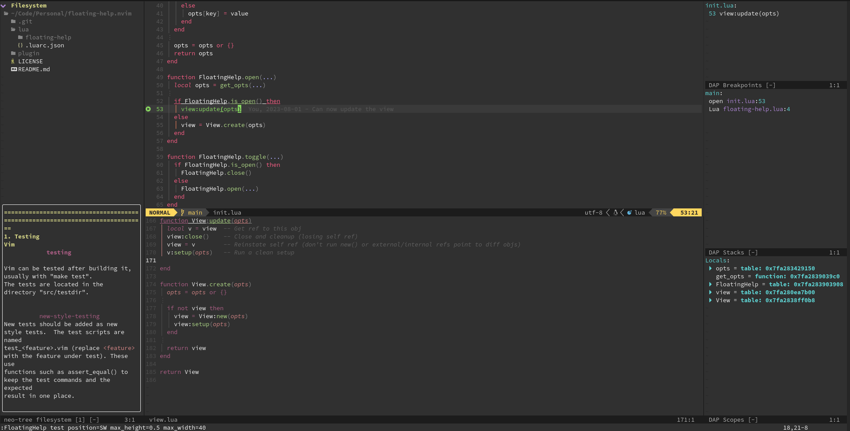This screenshot has width=850, height=431.
Task: Click breakpoint entry '53 view:update(opts)'
Action: (744, 14)
